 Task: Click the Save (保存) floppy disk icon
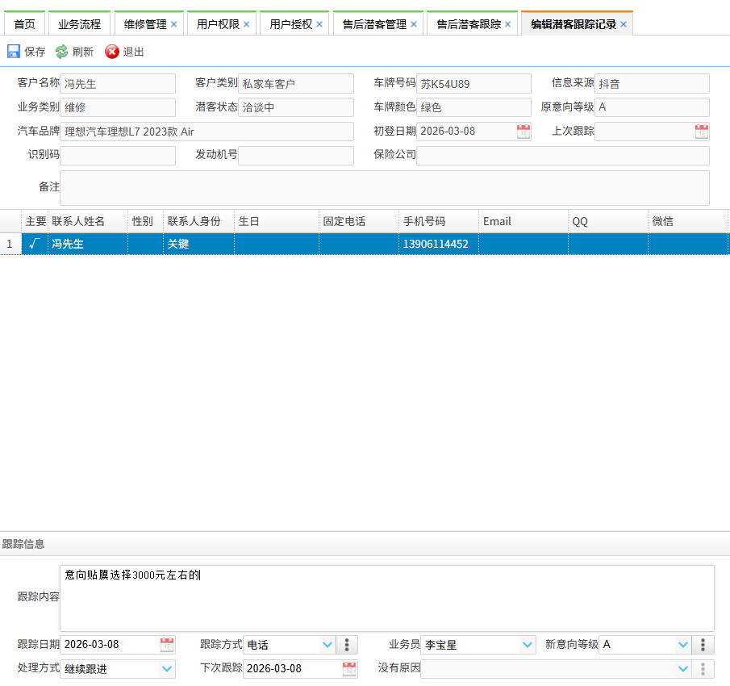[14, 52]
